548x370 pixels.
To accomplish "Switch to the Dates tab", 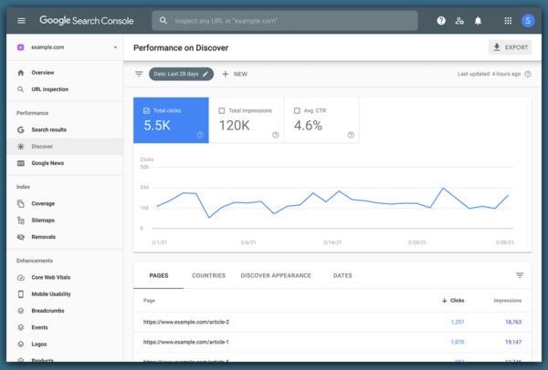I will click(x=342, y=275).
